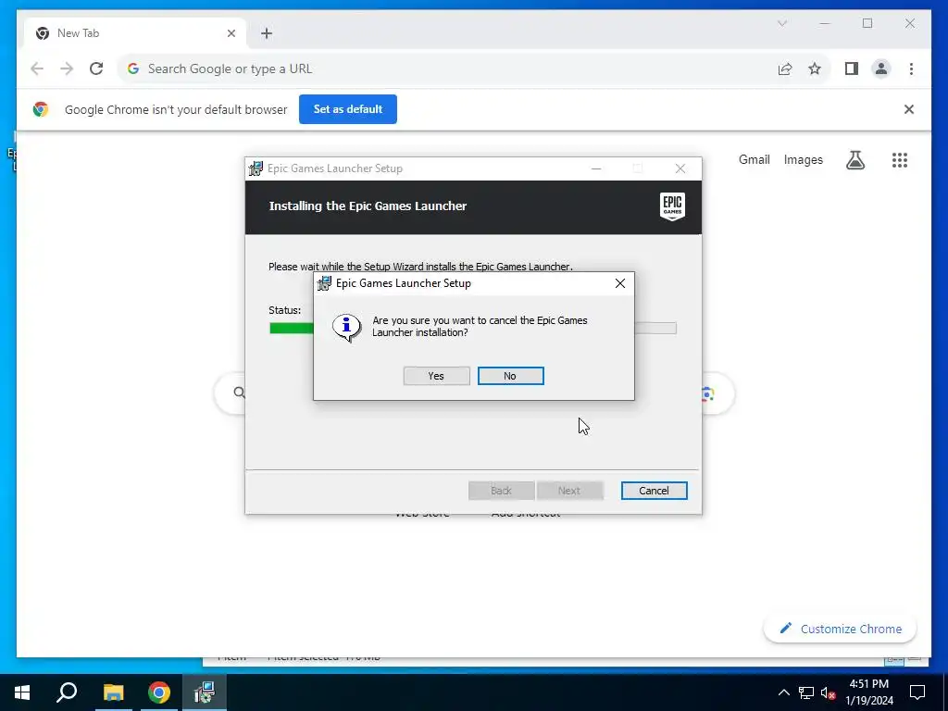Click the setup icon in the confirmation dialog title bar
The width and height of the screenshot is (948, 711).
tap(325, 283)
